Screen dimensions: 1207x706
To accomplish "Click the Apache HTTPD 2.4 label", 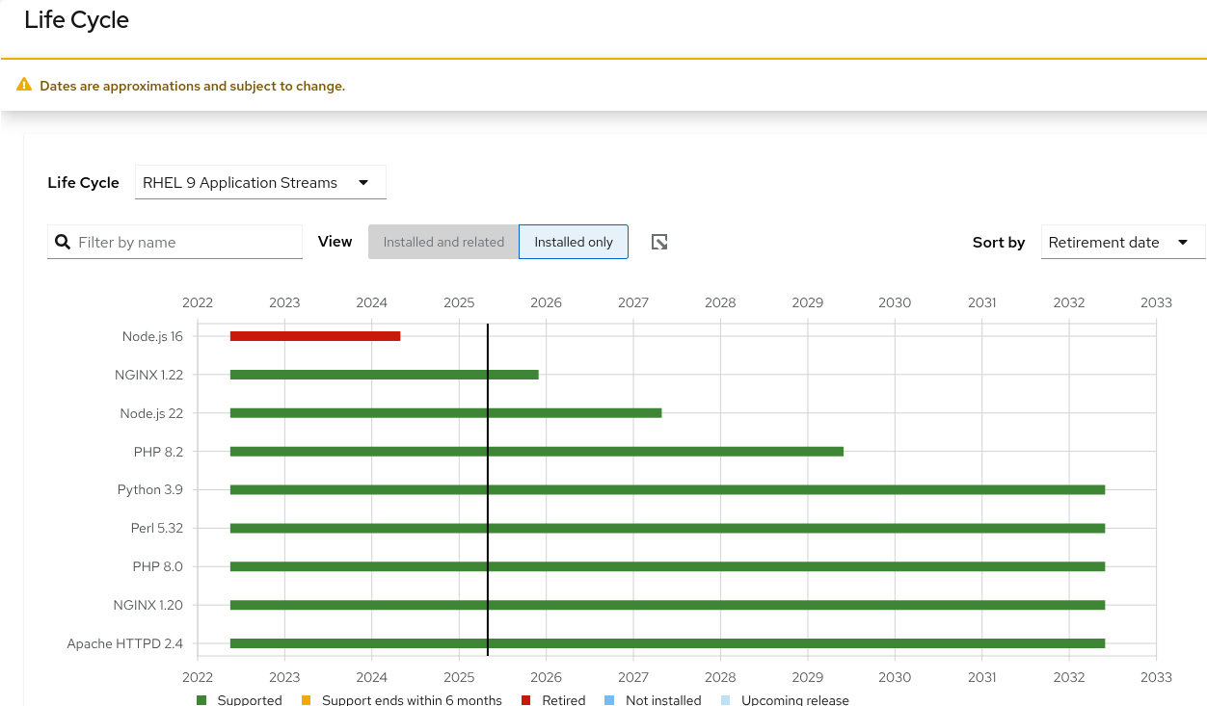I will click(124, 643).
